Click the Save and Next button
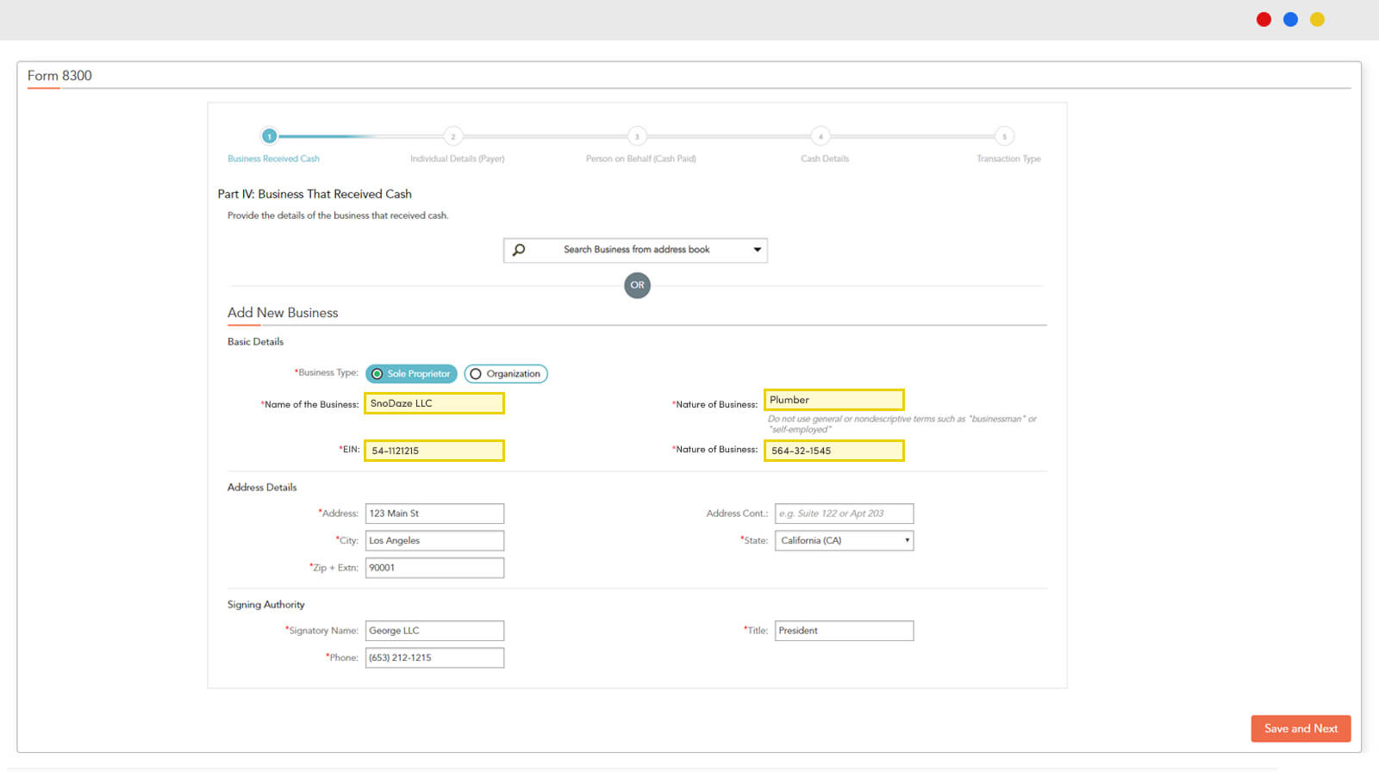This screenshot has width=1379, height=772. click(1301, 729)
